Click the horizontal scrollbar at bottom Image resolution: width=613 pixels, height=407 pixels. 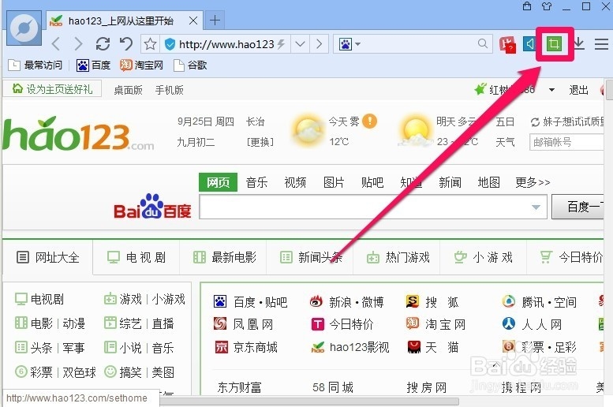point(309,401)
